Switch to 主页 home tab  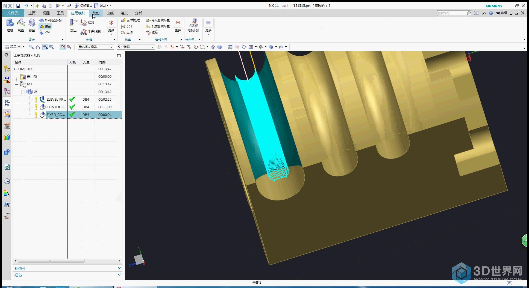(32, 13)
